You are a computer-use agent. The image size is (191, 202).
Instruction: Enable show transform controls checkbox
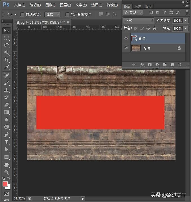(67, 14)
